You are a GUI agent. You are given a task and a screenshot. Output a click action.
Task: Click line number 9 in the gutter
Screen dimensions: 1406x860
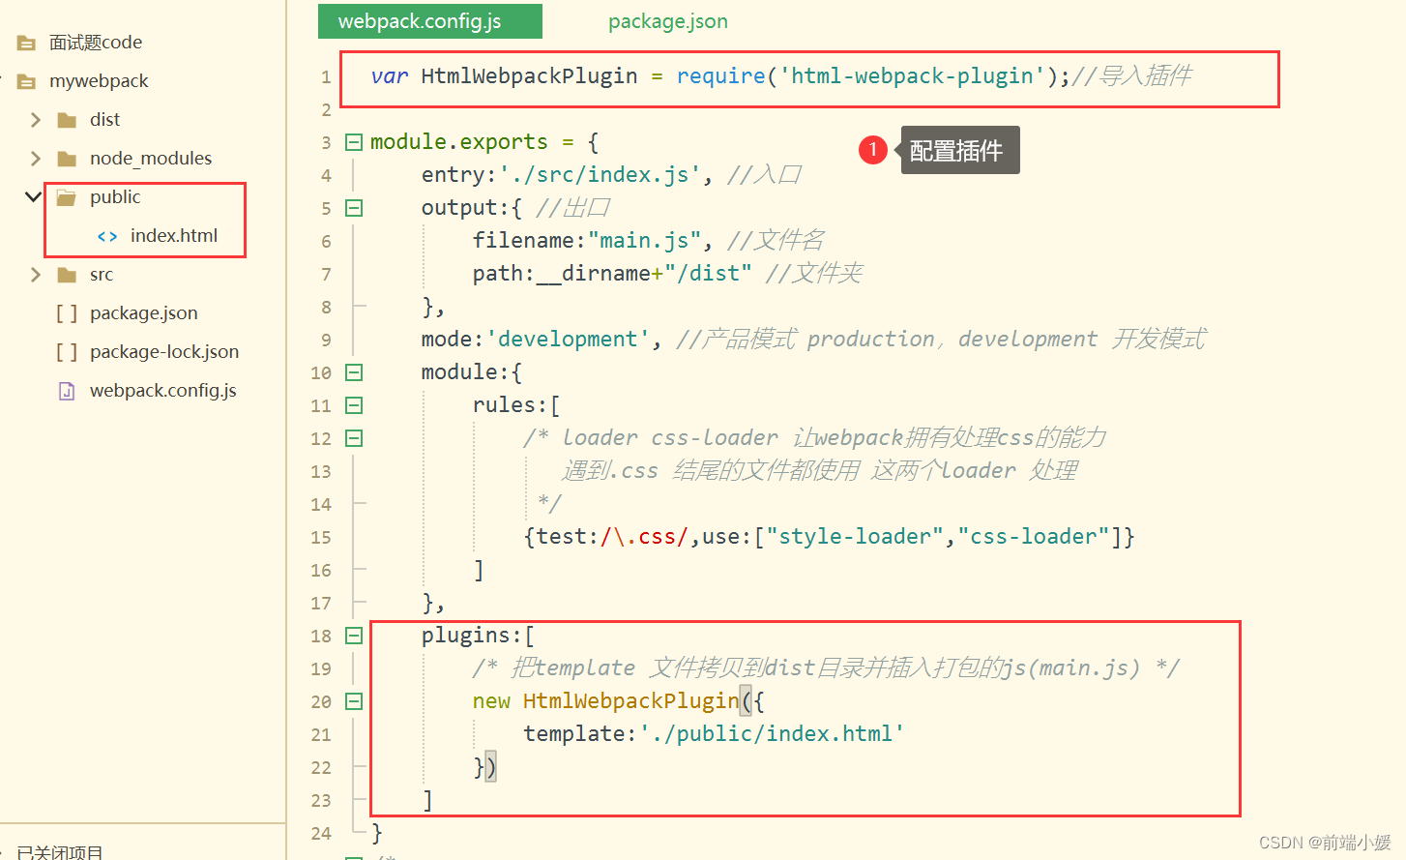(326, 341)
